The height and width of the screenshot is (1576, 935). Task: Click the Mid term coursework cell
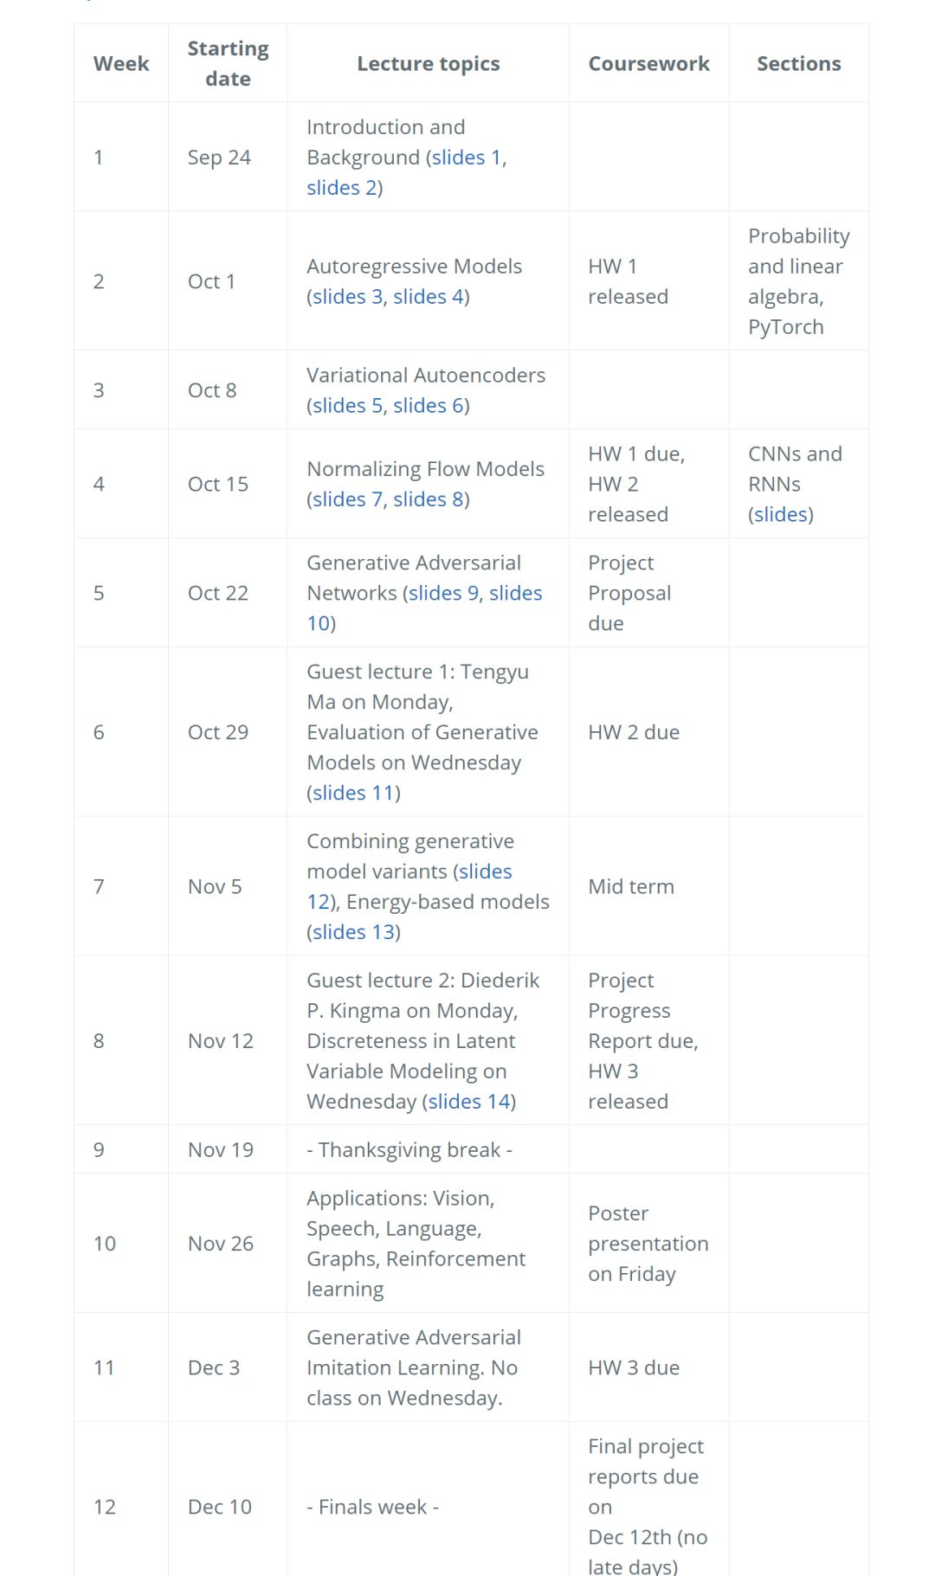click(631, 887)
